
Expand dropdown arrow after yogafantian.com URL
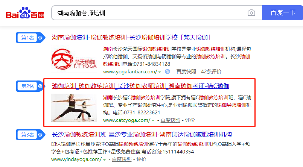tap(160, 72)
